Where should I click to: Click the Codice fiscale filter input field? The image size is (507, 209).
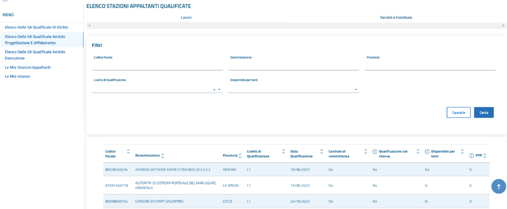coord(157,66)
